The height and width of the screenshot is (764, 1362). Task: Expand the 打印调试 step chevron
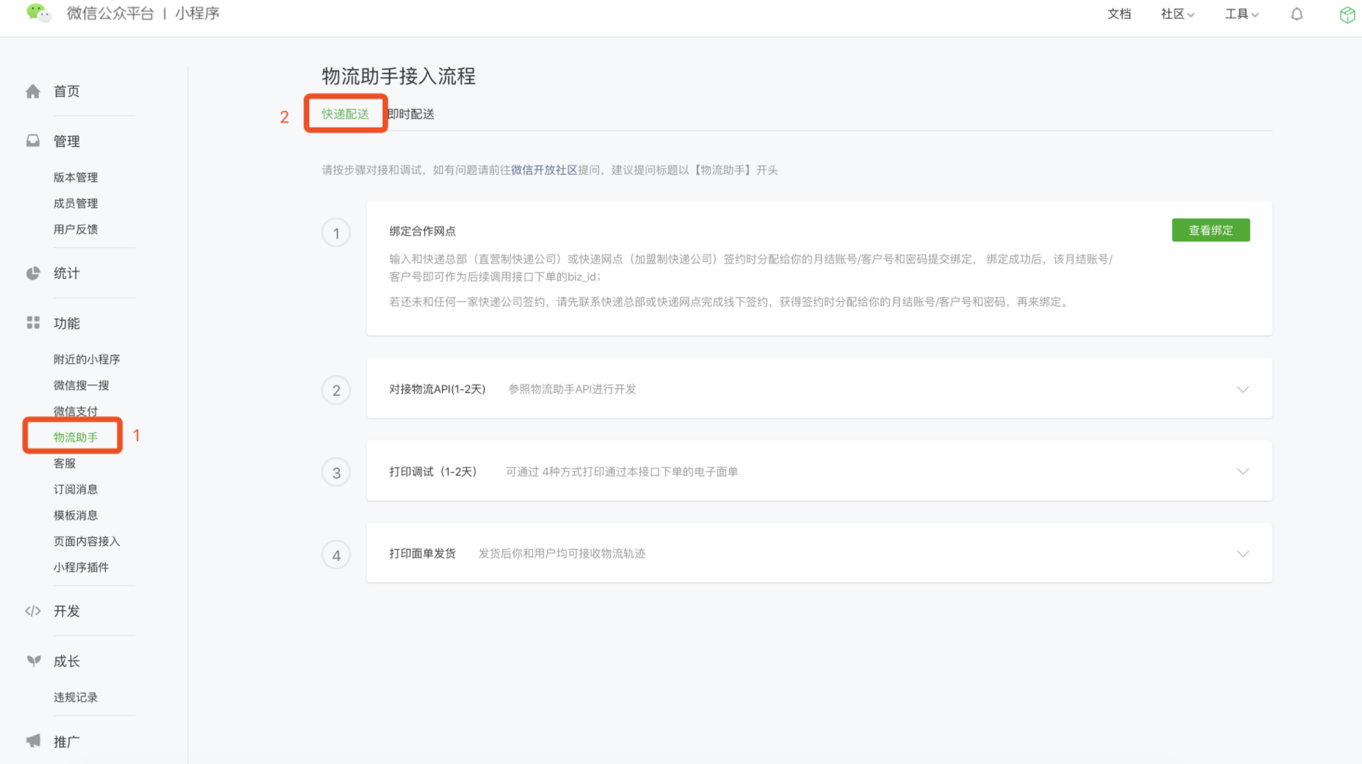(x=1242, y=471)
